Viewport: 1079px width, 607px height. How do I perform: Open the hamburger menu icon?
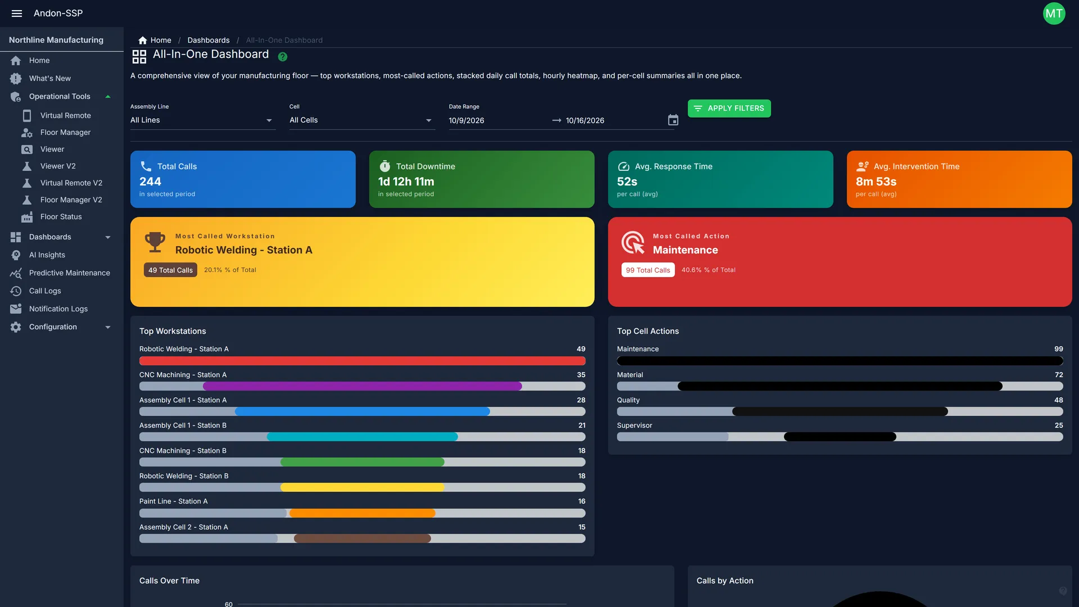[x=17, y=13]
